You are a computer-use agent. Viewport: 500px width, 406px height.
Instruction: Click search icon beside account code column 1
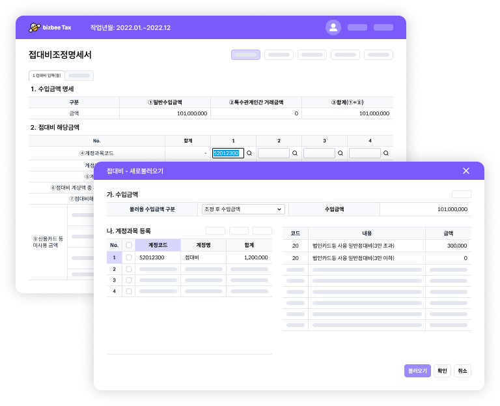[x=249, y=153]
